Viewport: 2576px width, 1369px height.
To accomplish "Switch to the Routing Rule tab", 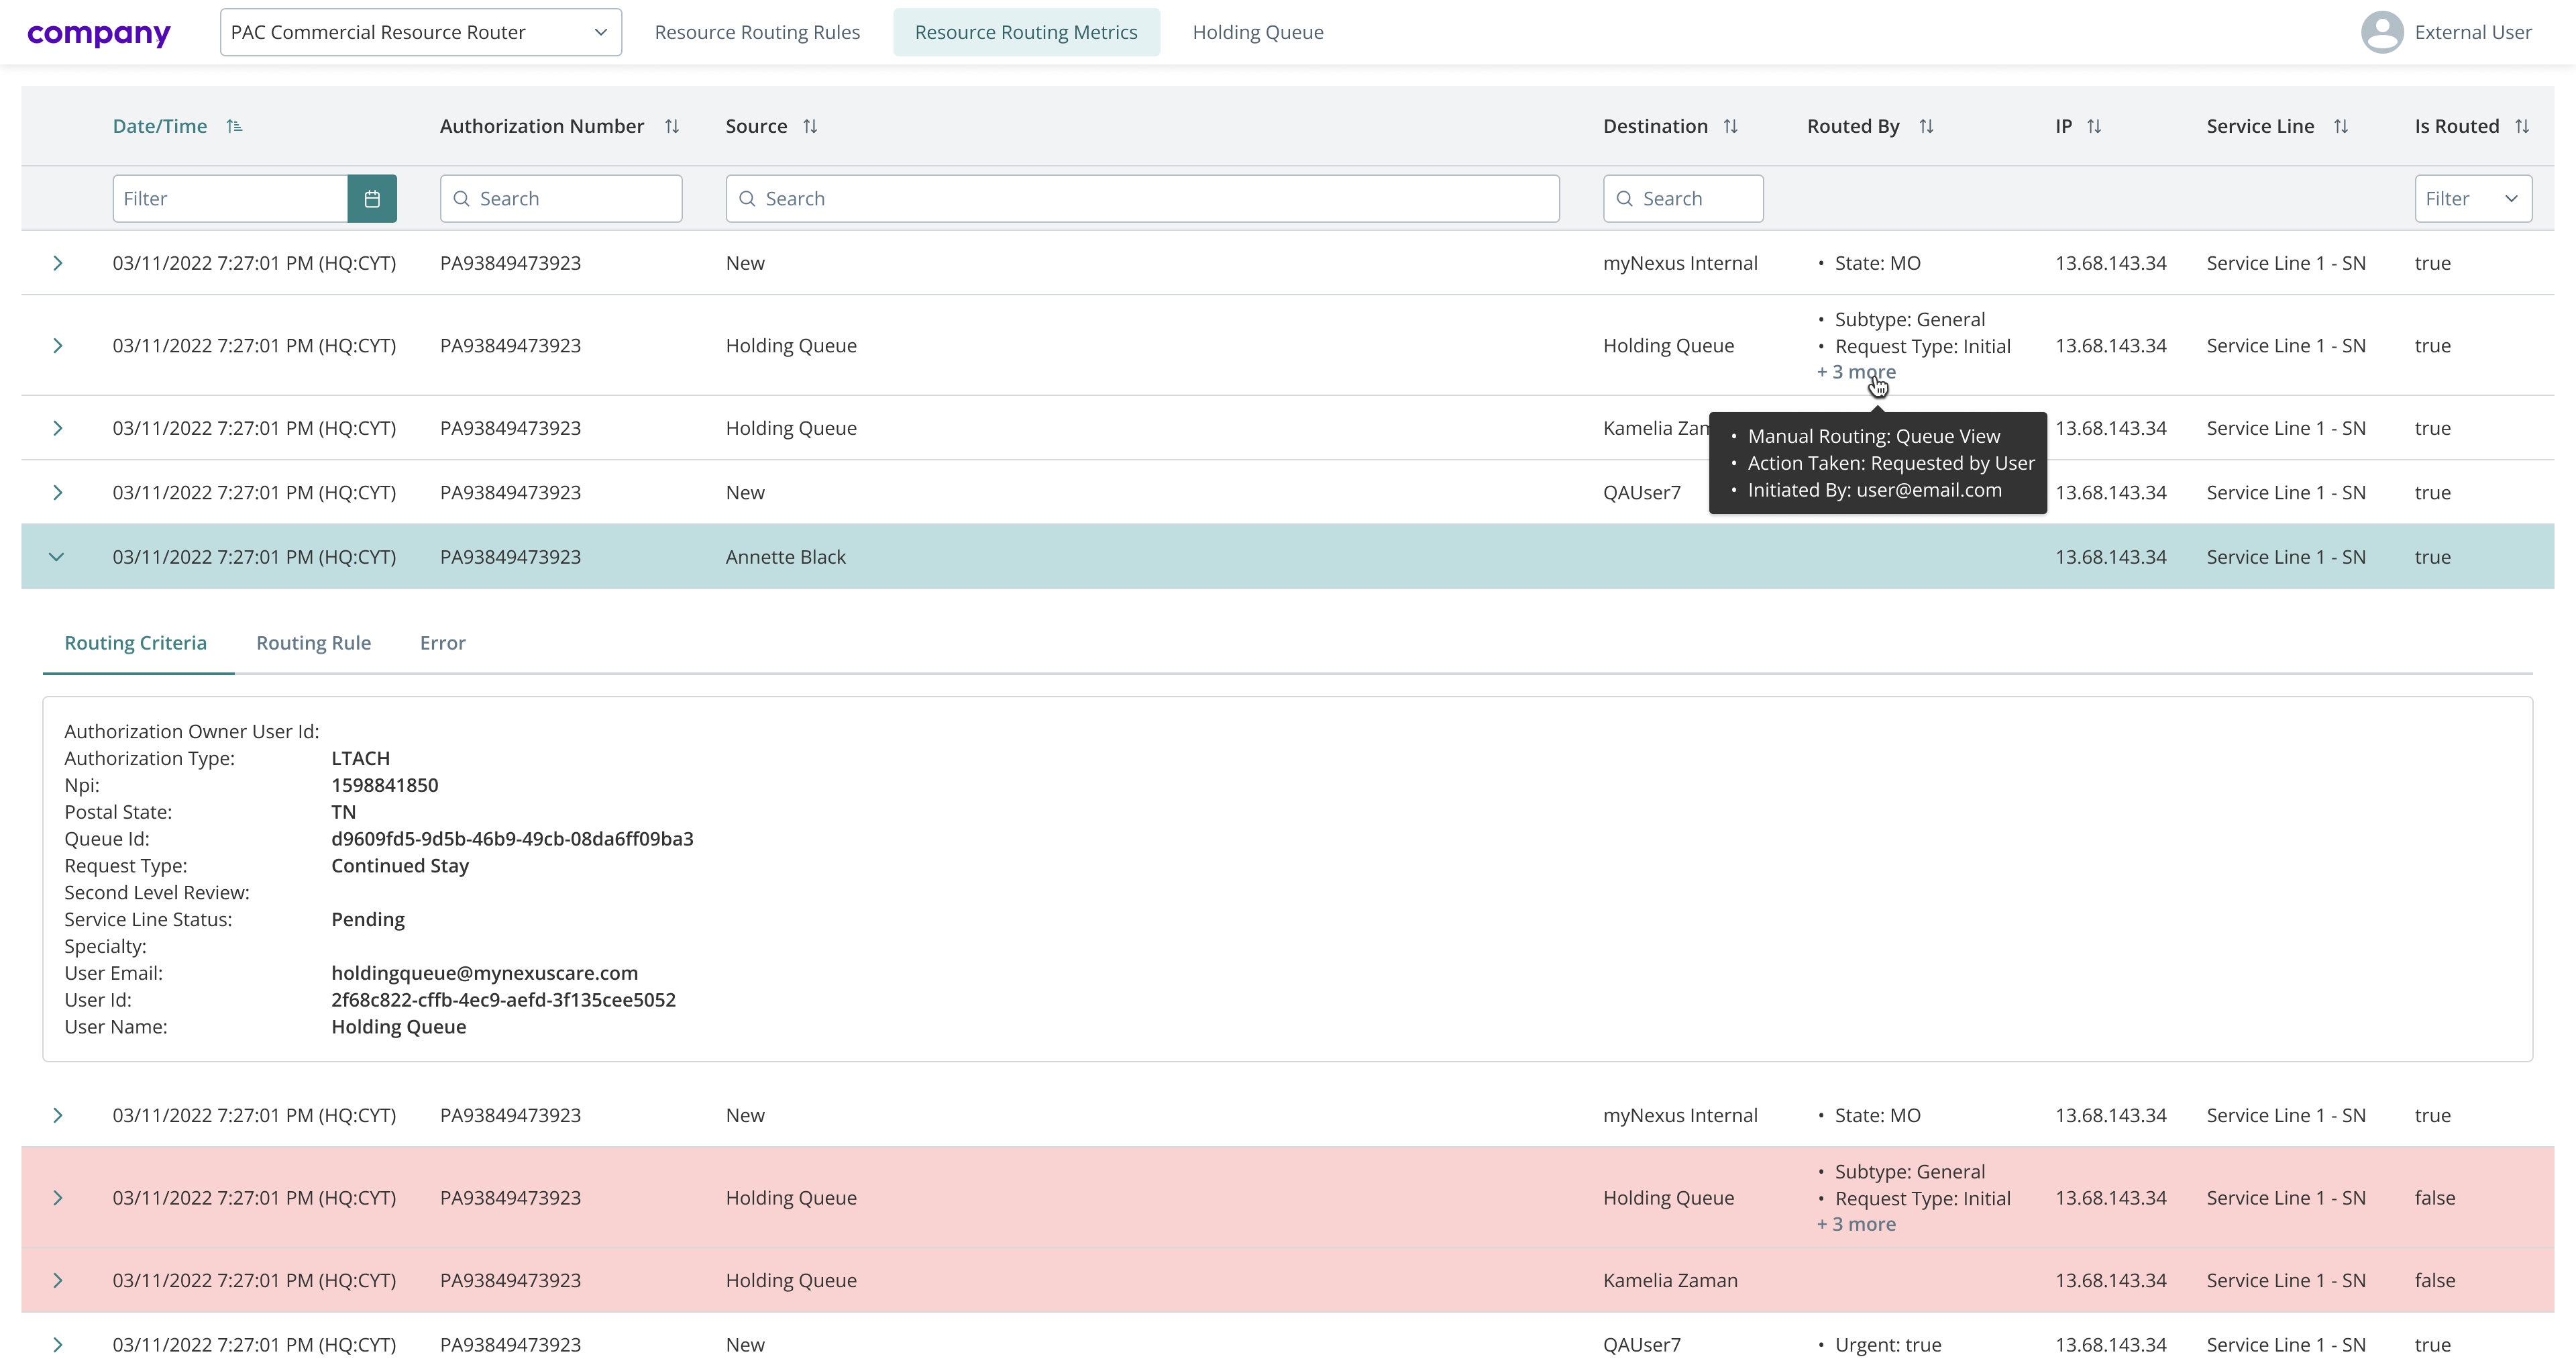I will point(313,642).
